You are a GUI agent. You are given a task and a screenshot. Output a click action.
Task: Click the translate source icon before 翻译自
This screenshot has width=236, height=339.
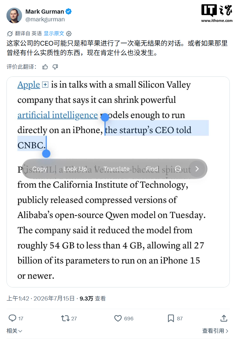(x=10, y=34)
